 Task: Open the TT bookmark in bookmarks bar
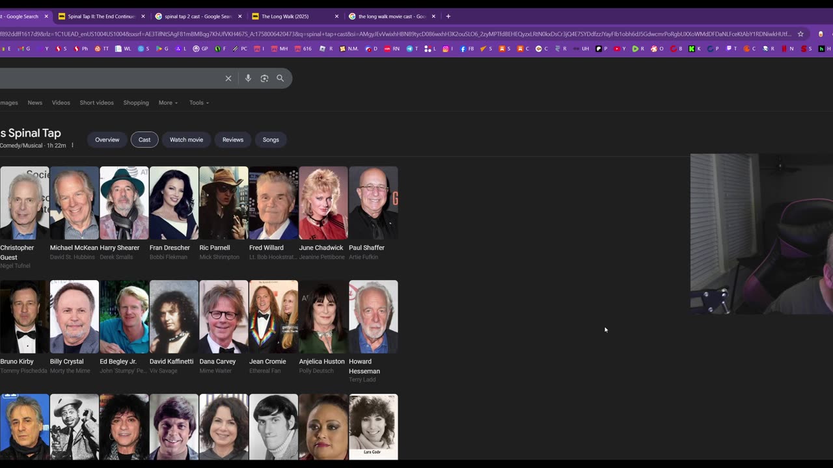(102, 49)
